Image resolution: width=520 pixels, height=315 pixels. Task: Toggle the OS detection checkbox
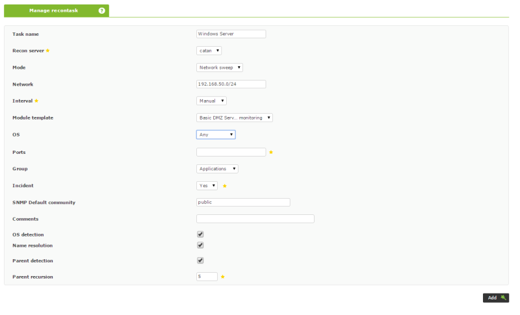point(200,234)
